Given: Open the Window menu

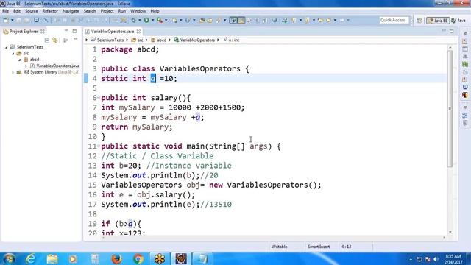Looking at the screenshot, I should pos(138,11).
